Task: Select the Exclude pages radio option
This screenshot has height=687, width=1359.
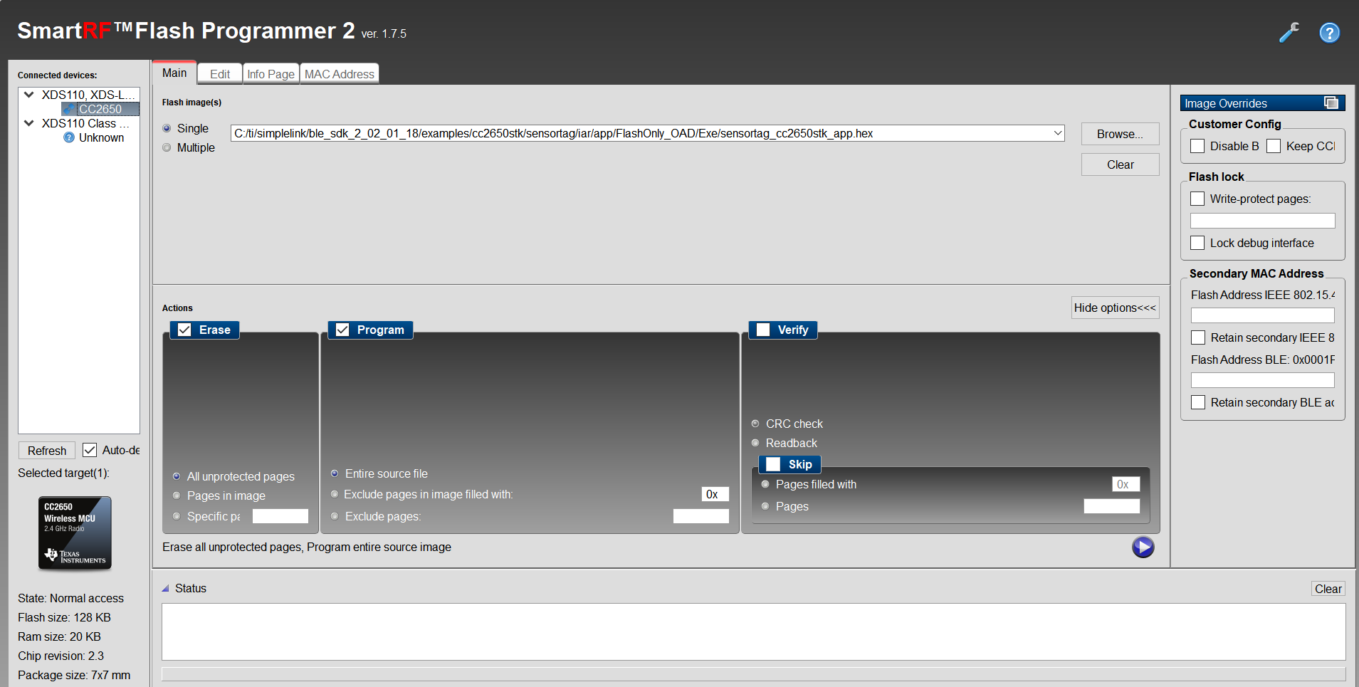Action: (x=335, y=516)
